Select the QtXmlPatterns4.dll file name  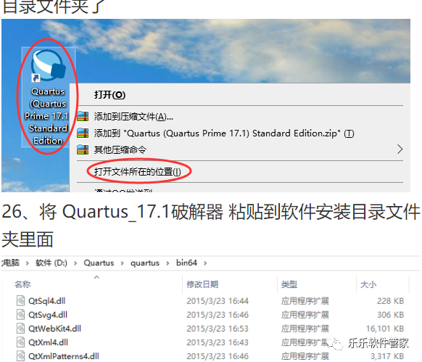click(x=64, y=356)
